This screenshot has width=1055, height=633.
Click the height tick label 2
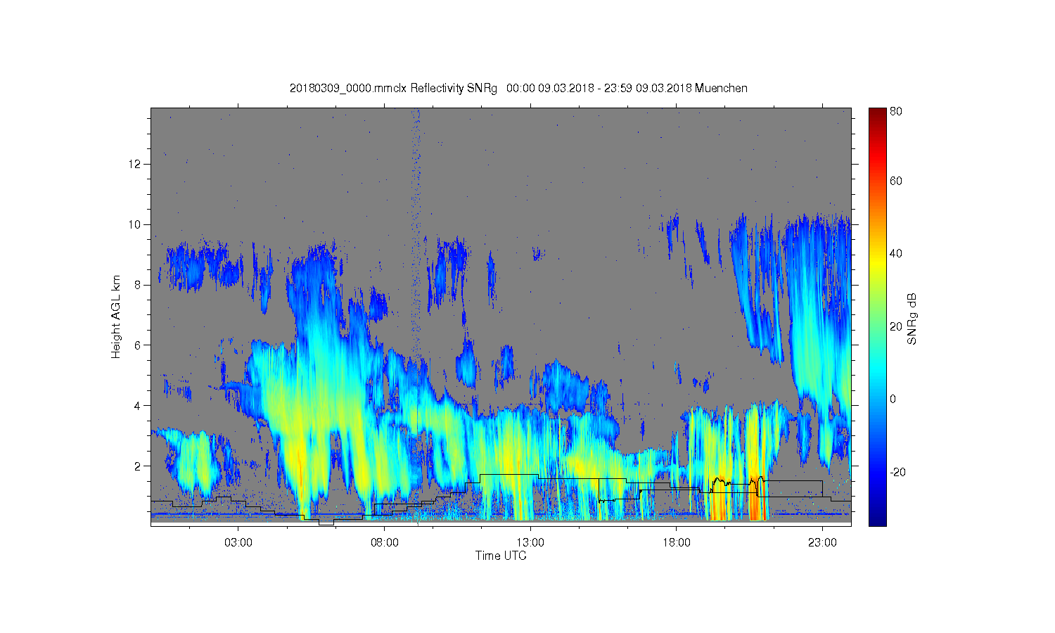point(139,466)
